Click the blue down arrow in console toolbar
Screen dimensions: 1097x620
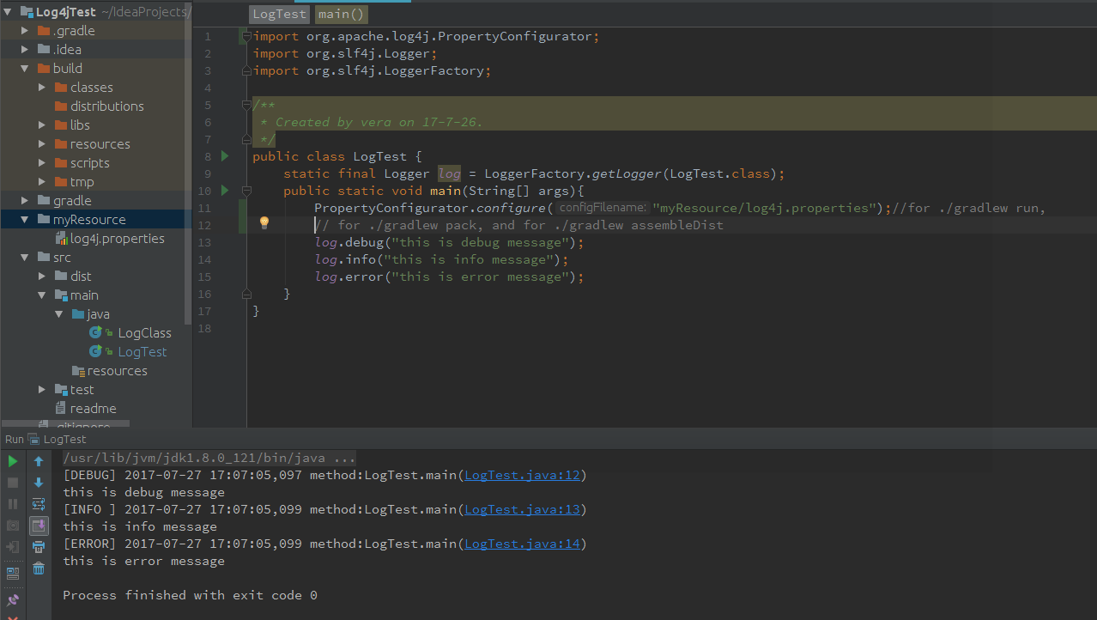coord(39,483)
